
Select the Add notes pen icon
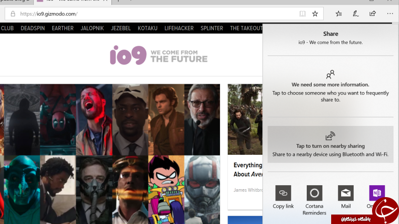tap(356, 14)
